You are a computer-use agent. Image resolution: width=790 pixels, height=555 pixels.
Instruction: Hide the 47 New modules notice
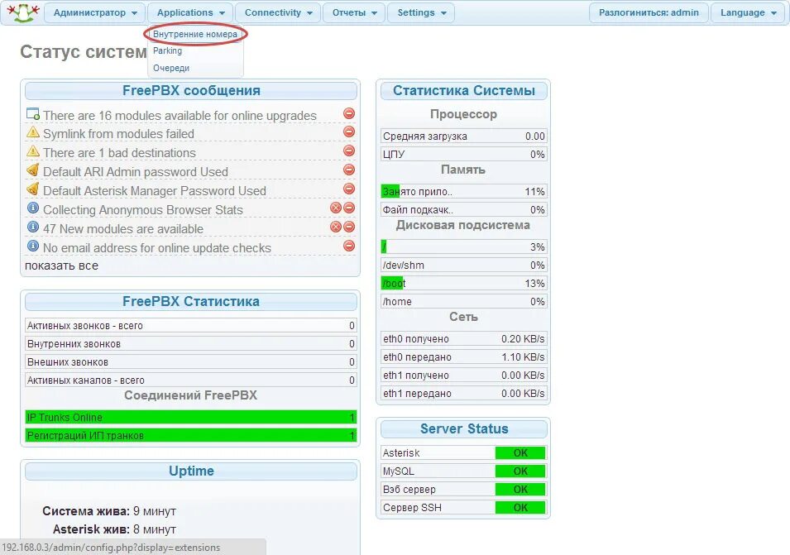click(348, 227)
